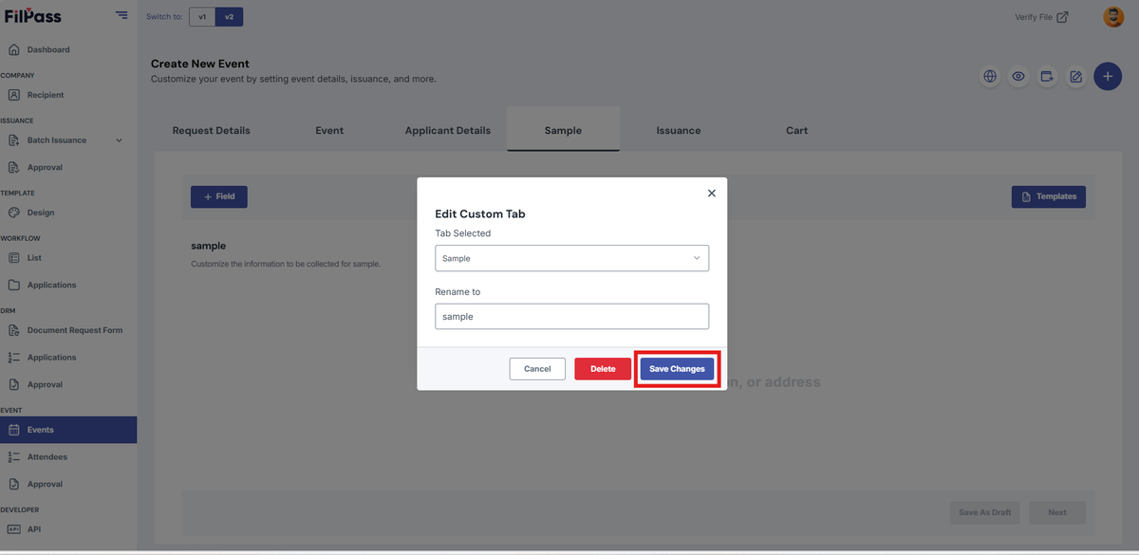The width and height of the screenshot is (1139, 555).
Task: Collapse the sidebar with the hamburger icon
Action: pyautogui.click(x=121, y=14)
